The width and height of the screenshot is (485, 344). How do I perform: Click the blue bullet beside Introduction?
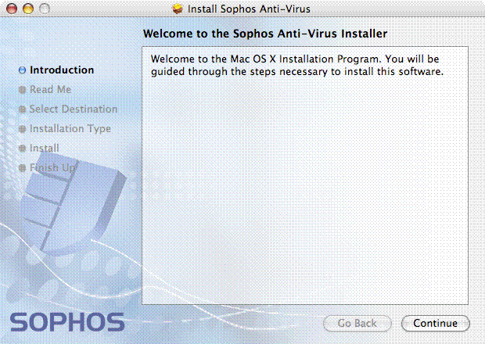tap(22, 70)
